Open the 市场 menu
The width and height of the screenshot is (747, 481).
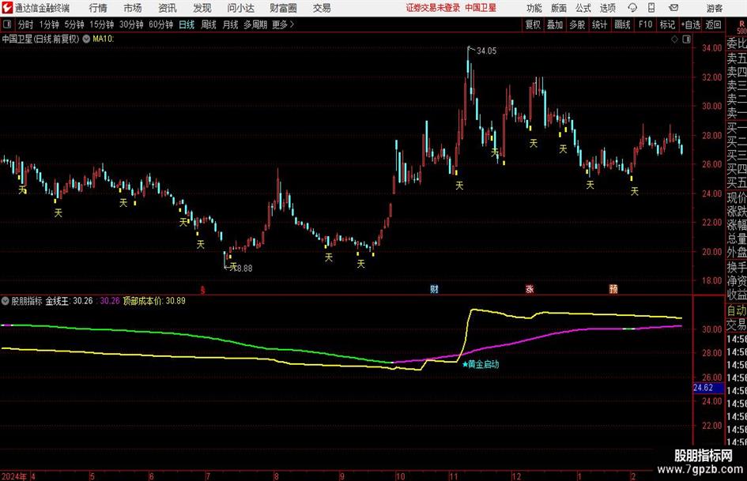pos(133,8)
